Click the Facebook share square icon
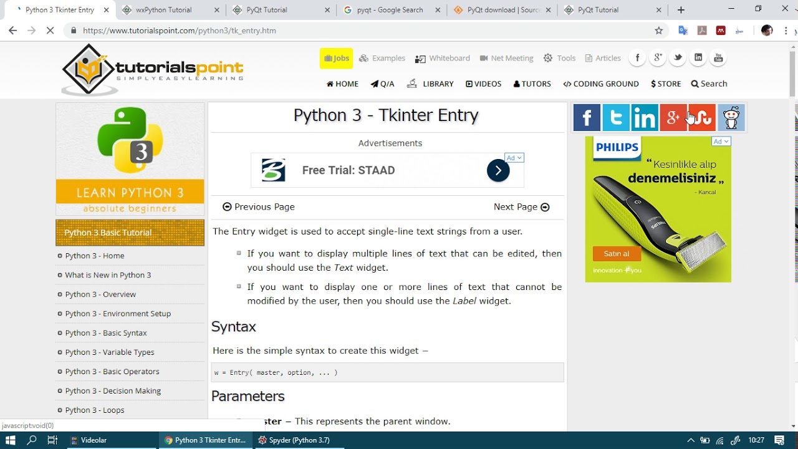This screenshot has width=798, height=449. (x=587, y=118)
